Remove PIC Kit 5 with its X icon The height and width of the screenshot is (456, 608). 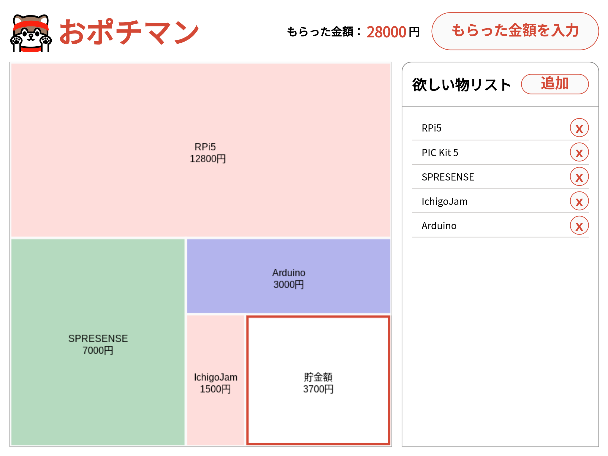(579, 152)
